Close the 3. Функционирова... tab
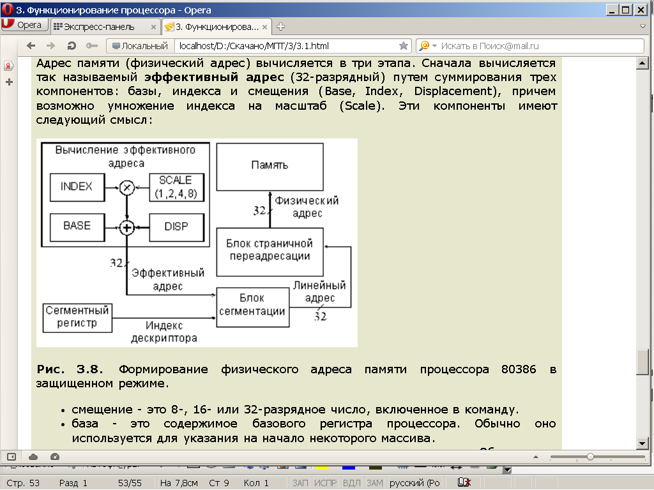Screen dimensions: 654x490 pyautogui.click(x=264, y=27)
